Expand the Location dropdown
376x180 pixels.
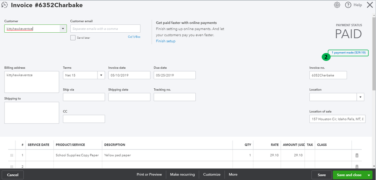361,97
